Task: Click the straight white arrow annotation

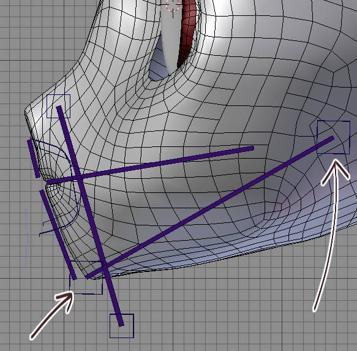Action: coord(52,316)
